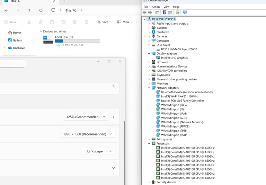The height and width of the screenshot is (185, 266).
Task: Open the Landscape orientation dropdown
Action: click(100, 151)
